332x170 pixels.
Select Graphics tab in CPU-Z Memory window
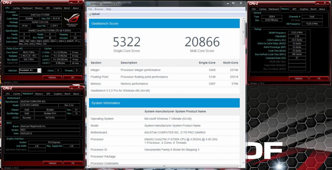pos(304,9)
